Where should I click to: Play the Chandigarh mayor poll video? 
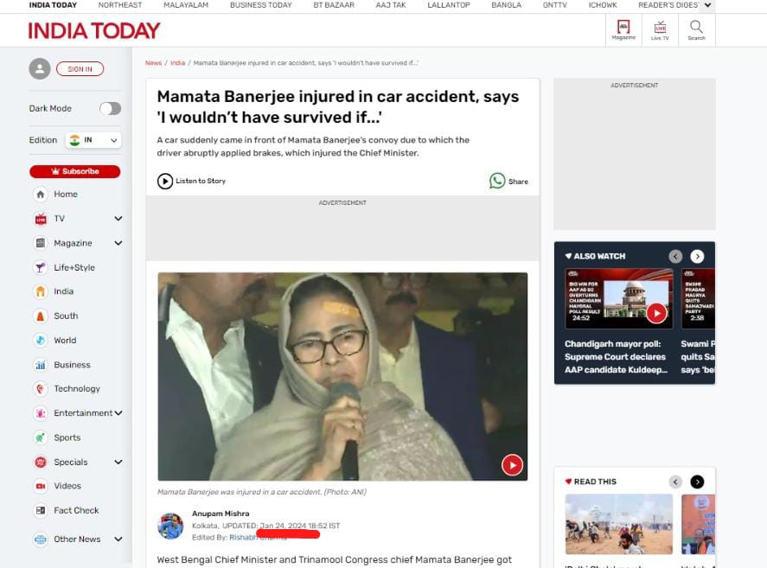656,313
